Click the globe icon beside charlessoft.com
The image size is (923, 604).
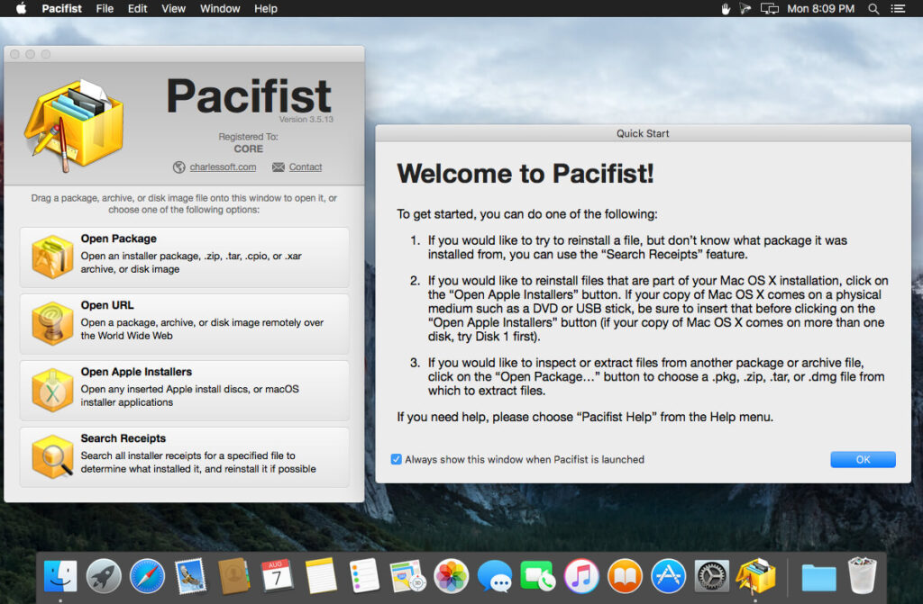tap(178, 167)
